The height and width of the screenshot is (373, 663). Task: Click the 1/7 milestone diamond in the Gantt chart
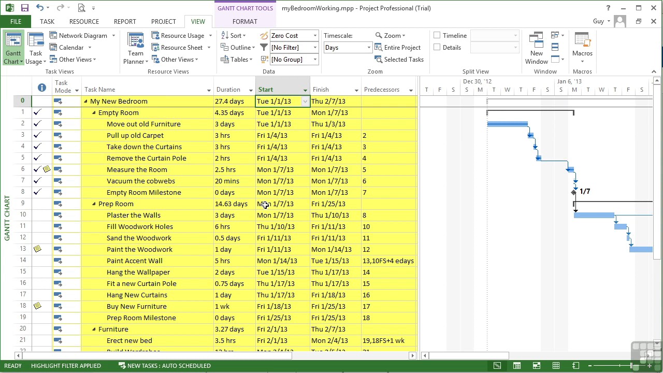click(573, 192)
